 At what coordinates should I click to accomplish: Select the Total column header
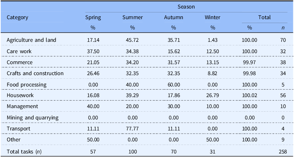265,17
